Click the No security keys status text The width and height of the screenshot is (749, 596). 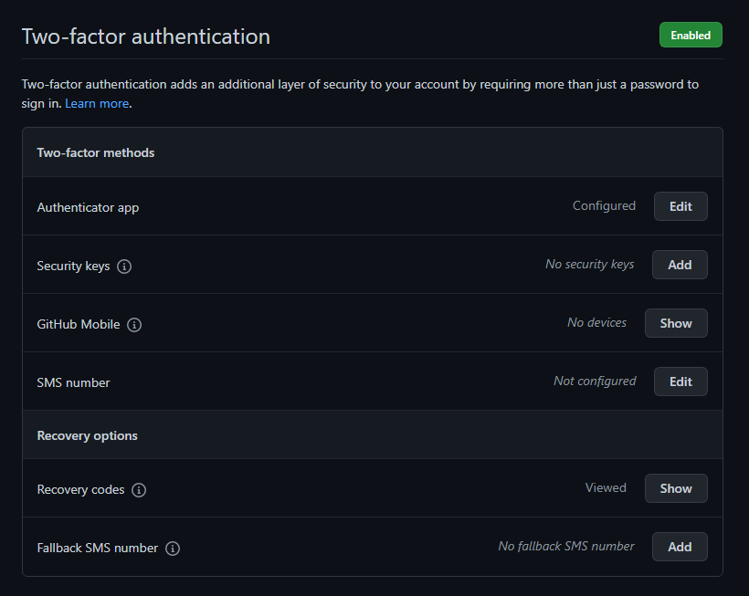589,264
